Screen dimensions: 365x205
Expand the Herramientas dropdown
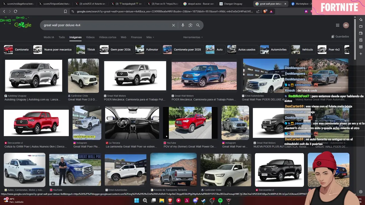pos(193,37)
